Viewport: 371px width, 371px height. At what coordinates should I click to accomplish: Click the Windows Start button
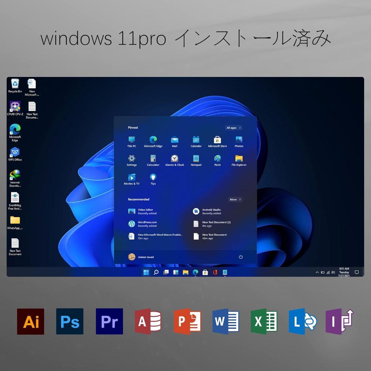click(x=146, y=272)
